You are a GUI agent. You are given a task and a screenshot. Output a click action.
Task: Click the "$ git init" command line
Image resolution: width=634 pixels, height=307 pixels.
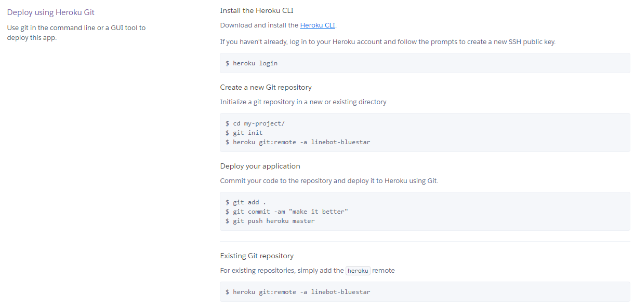244,133
